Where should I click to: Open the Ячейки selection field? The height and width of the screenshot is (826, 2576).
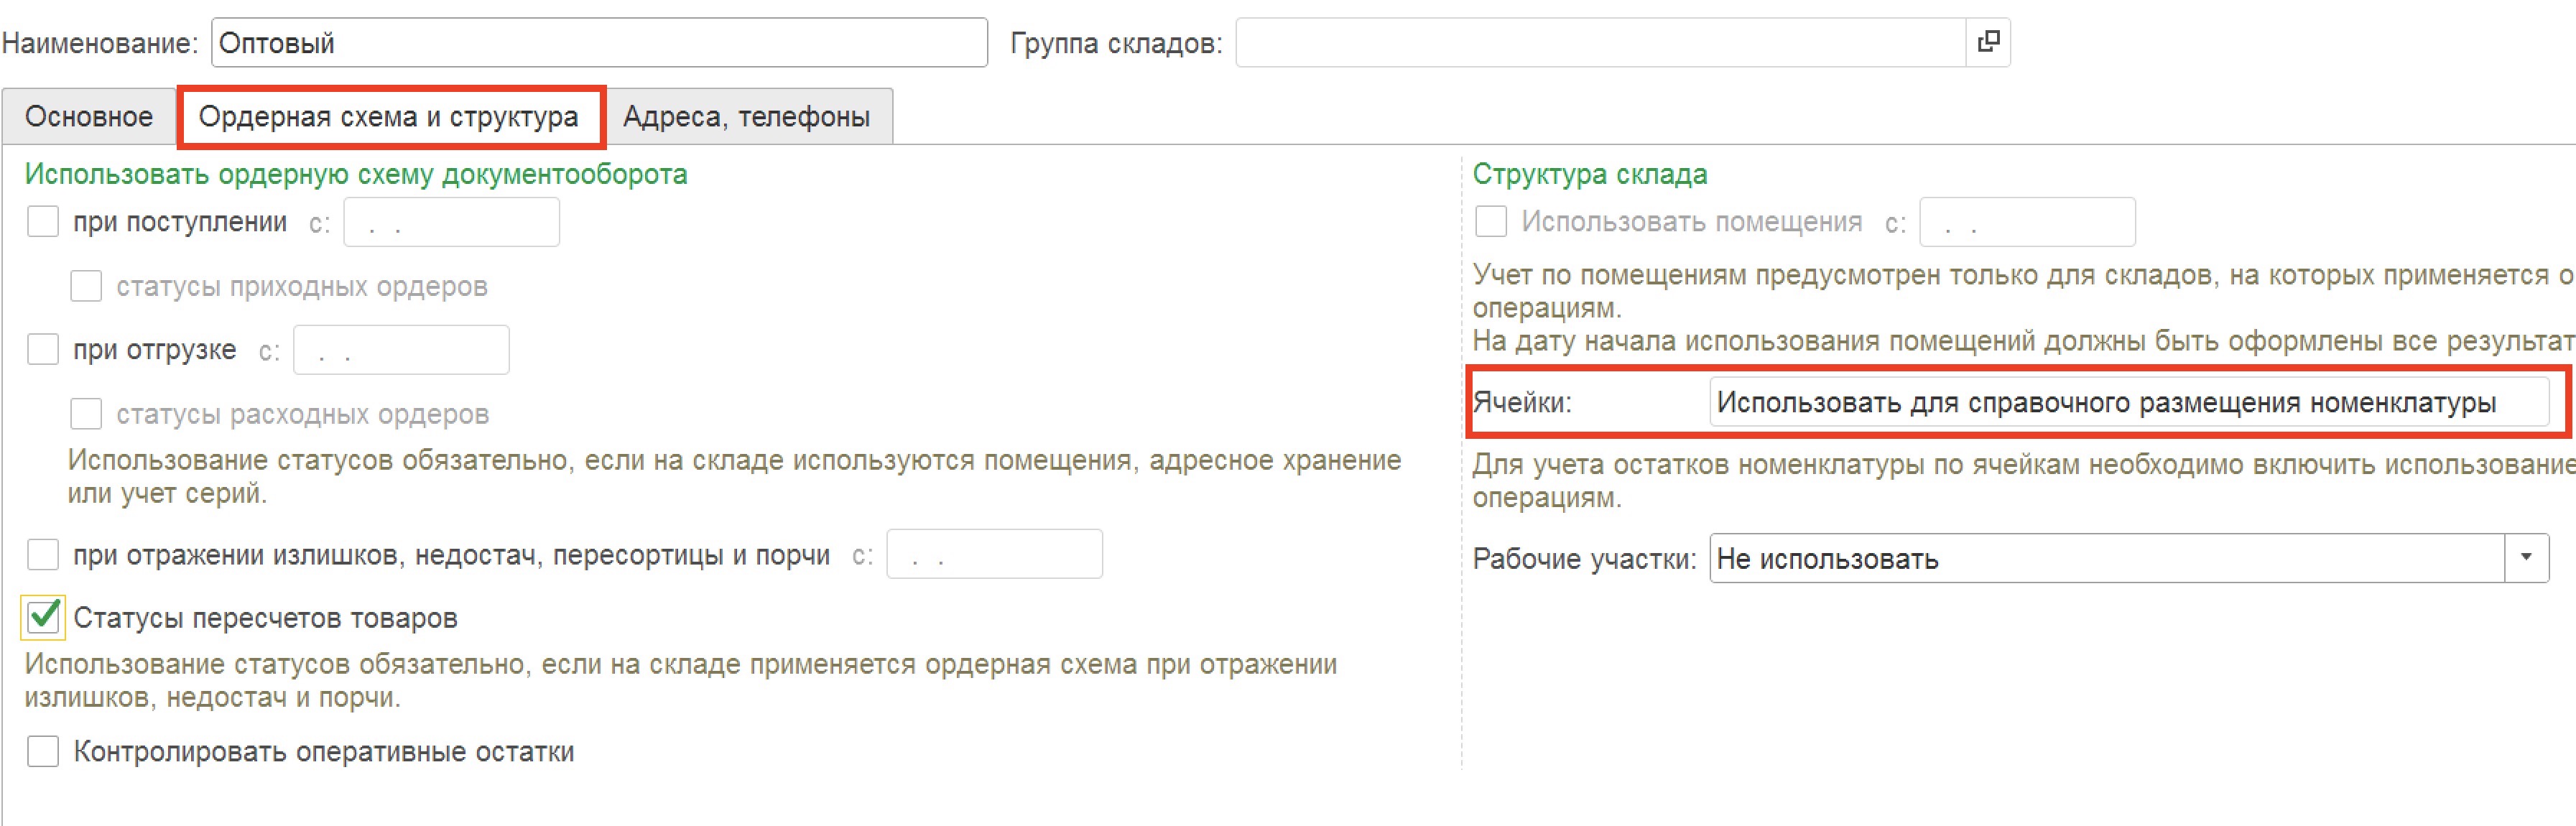(2128, 402)
